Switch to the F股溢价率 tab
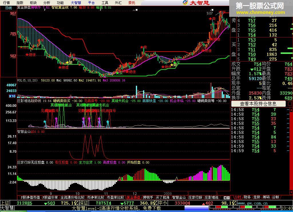 50,197
